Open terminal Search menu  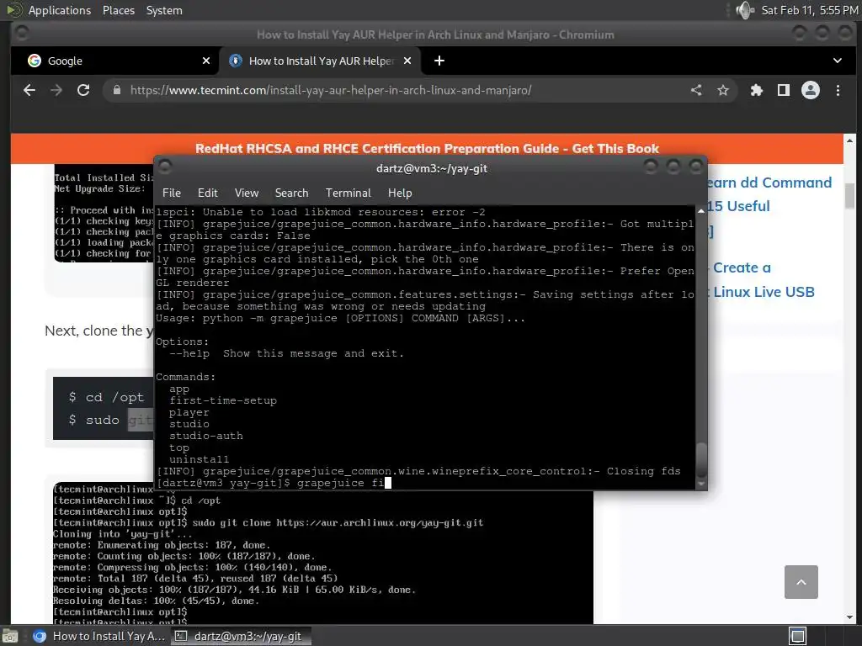coord(291,193)
